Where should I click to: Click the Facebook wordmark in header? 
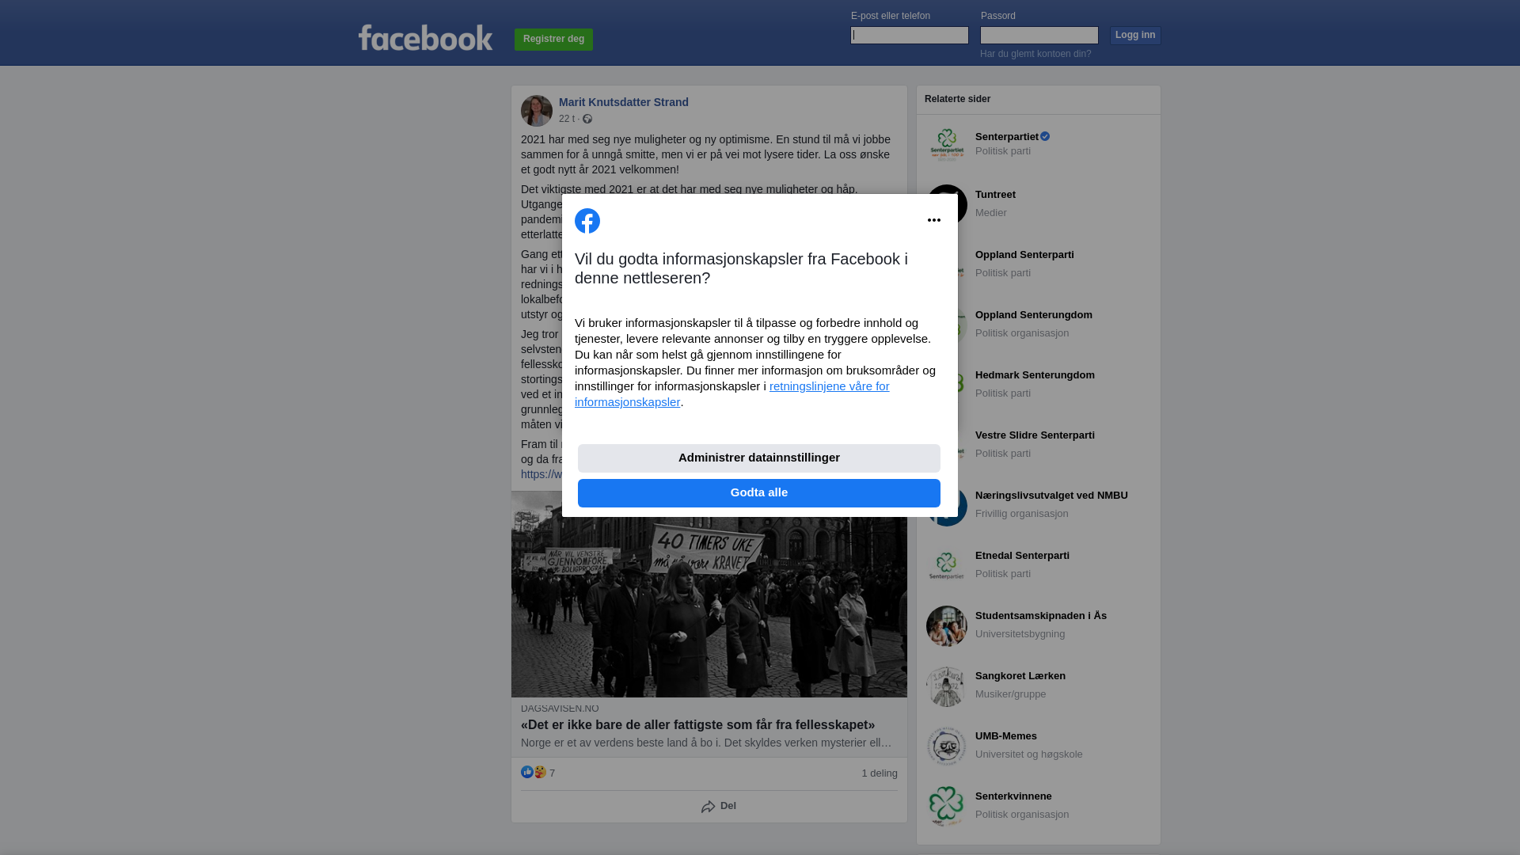tap(425, 37)
